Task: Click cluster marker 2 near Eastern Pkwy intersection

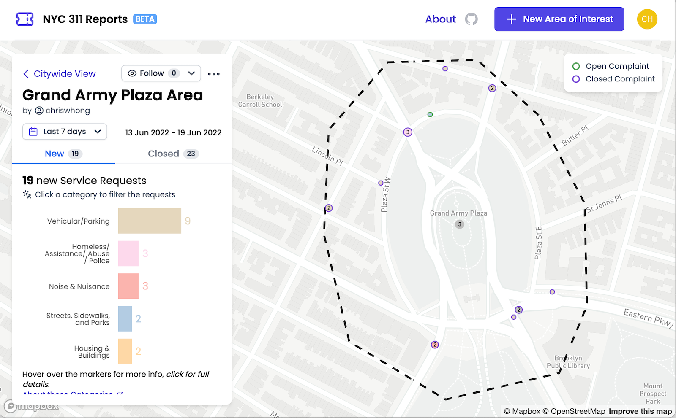Action: point(519,310)
